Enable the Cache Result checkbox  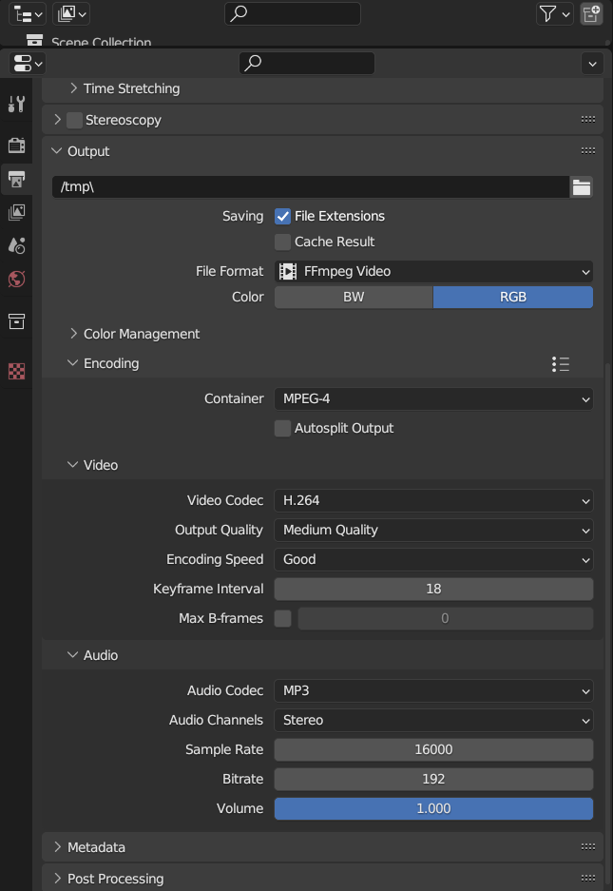(x=282, y=242)
